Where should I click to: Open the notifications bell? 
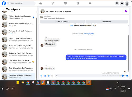click(122, 3)
